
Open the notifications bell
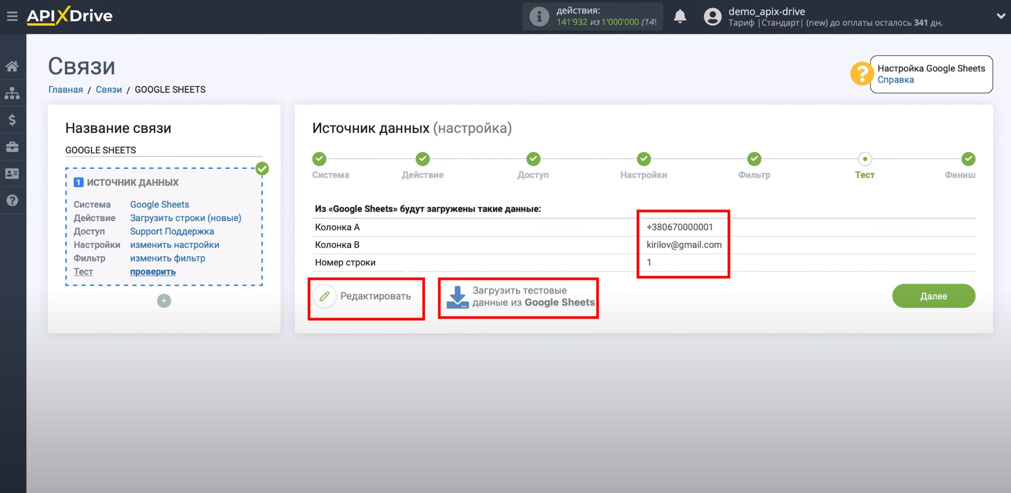click(680, 16)
